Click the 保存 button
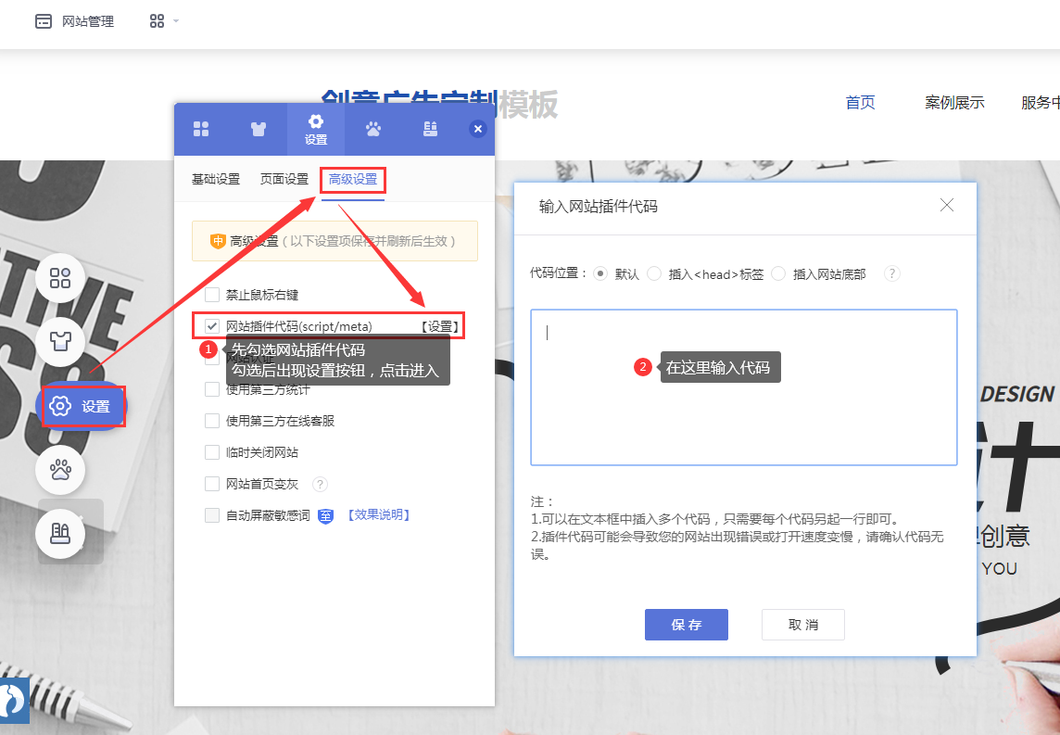Image resolution: width=1060 pixels, height=735 pixels. point(687,625)
